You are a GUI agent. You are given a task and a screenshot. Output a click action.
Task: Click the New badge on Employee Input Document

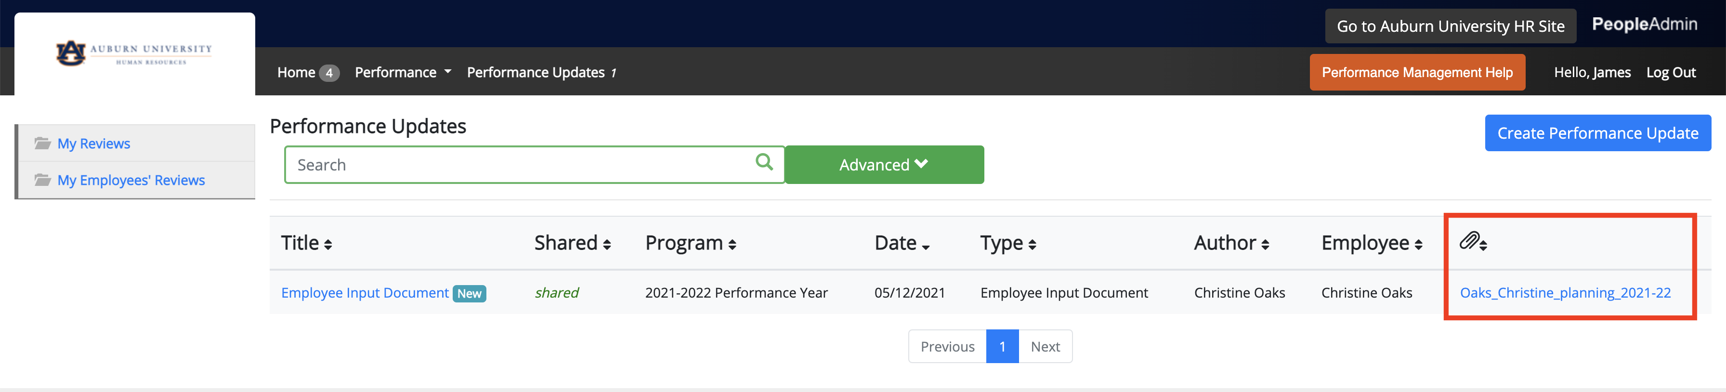[x=469, y=293]
